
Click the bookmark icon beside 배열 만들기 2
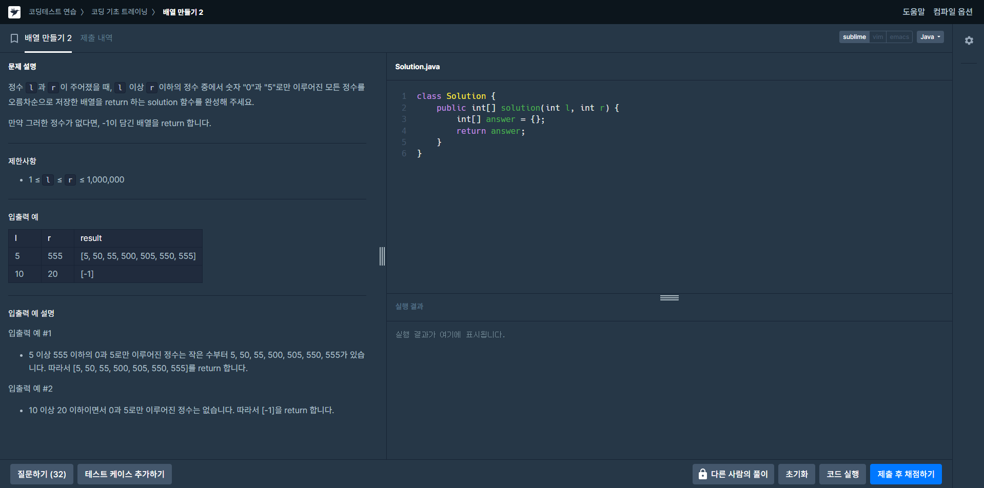click(14, 38)
